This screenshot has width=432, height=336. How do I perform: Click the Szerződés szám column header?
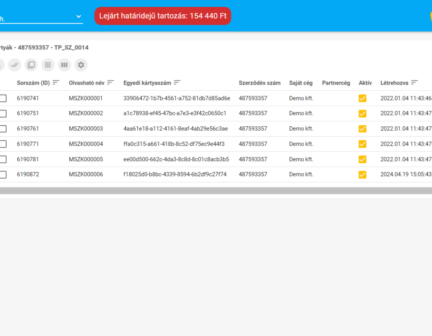coord(260,83)
